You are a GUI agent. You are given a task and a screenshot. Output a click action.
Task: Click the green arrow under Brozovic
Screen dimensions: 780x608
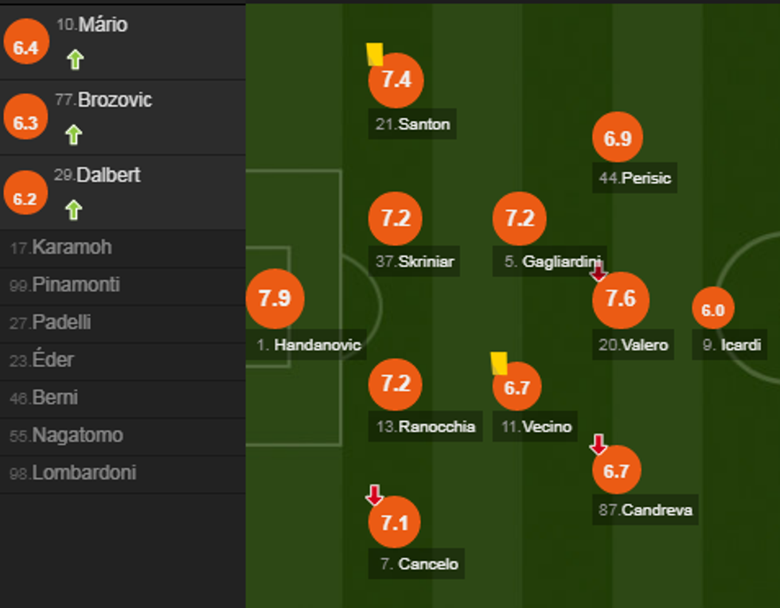point(74,134)
